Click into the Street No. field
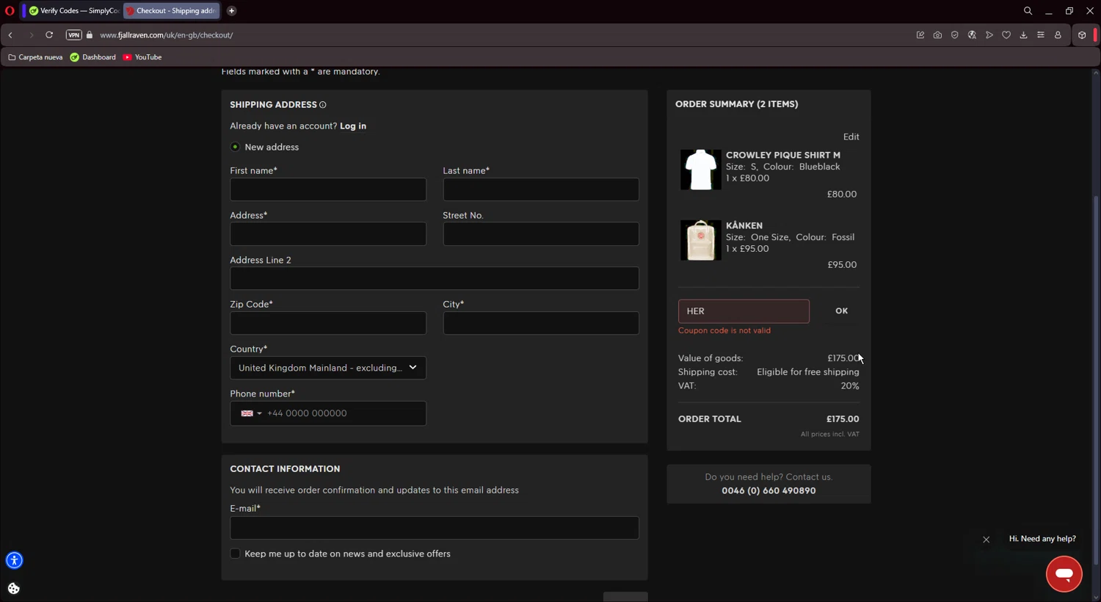The image size is (1101, 602). pyautogui.click(x=541, y=234)
